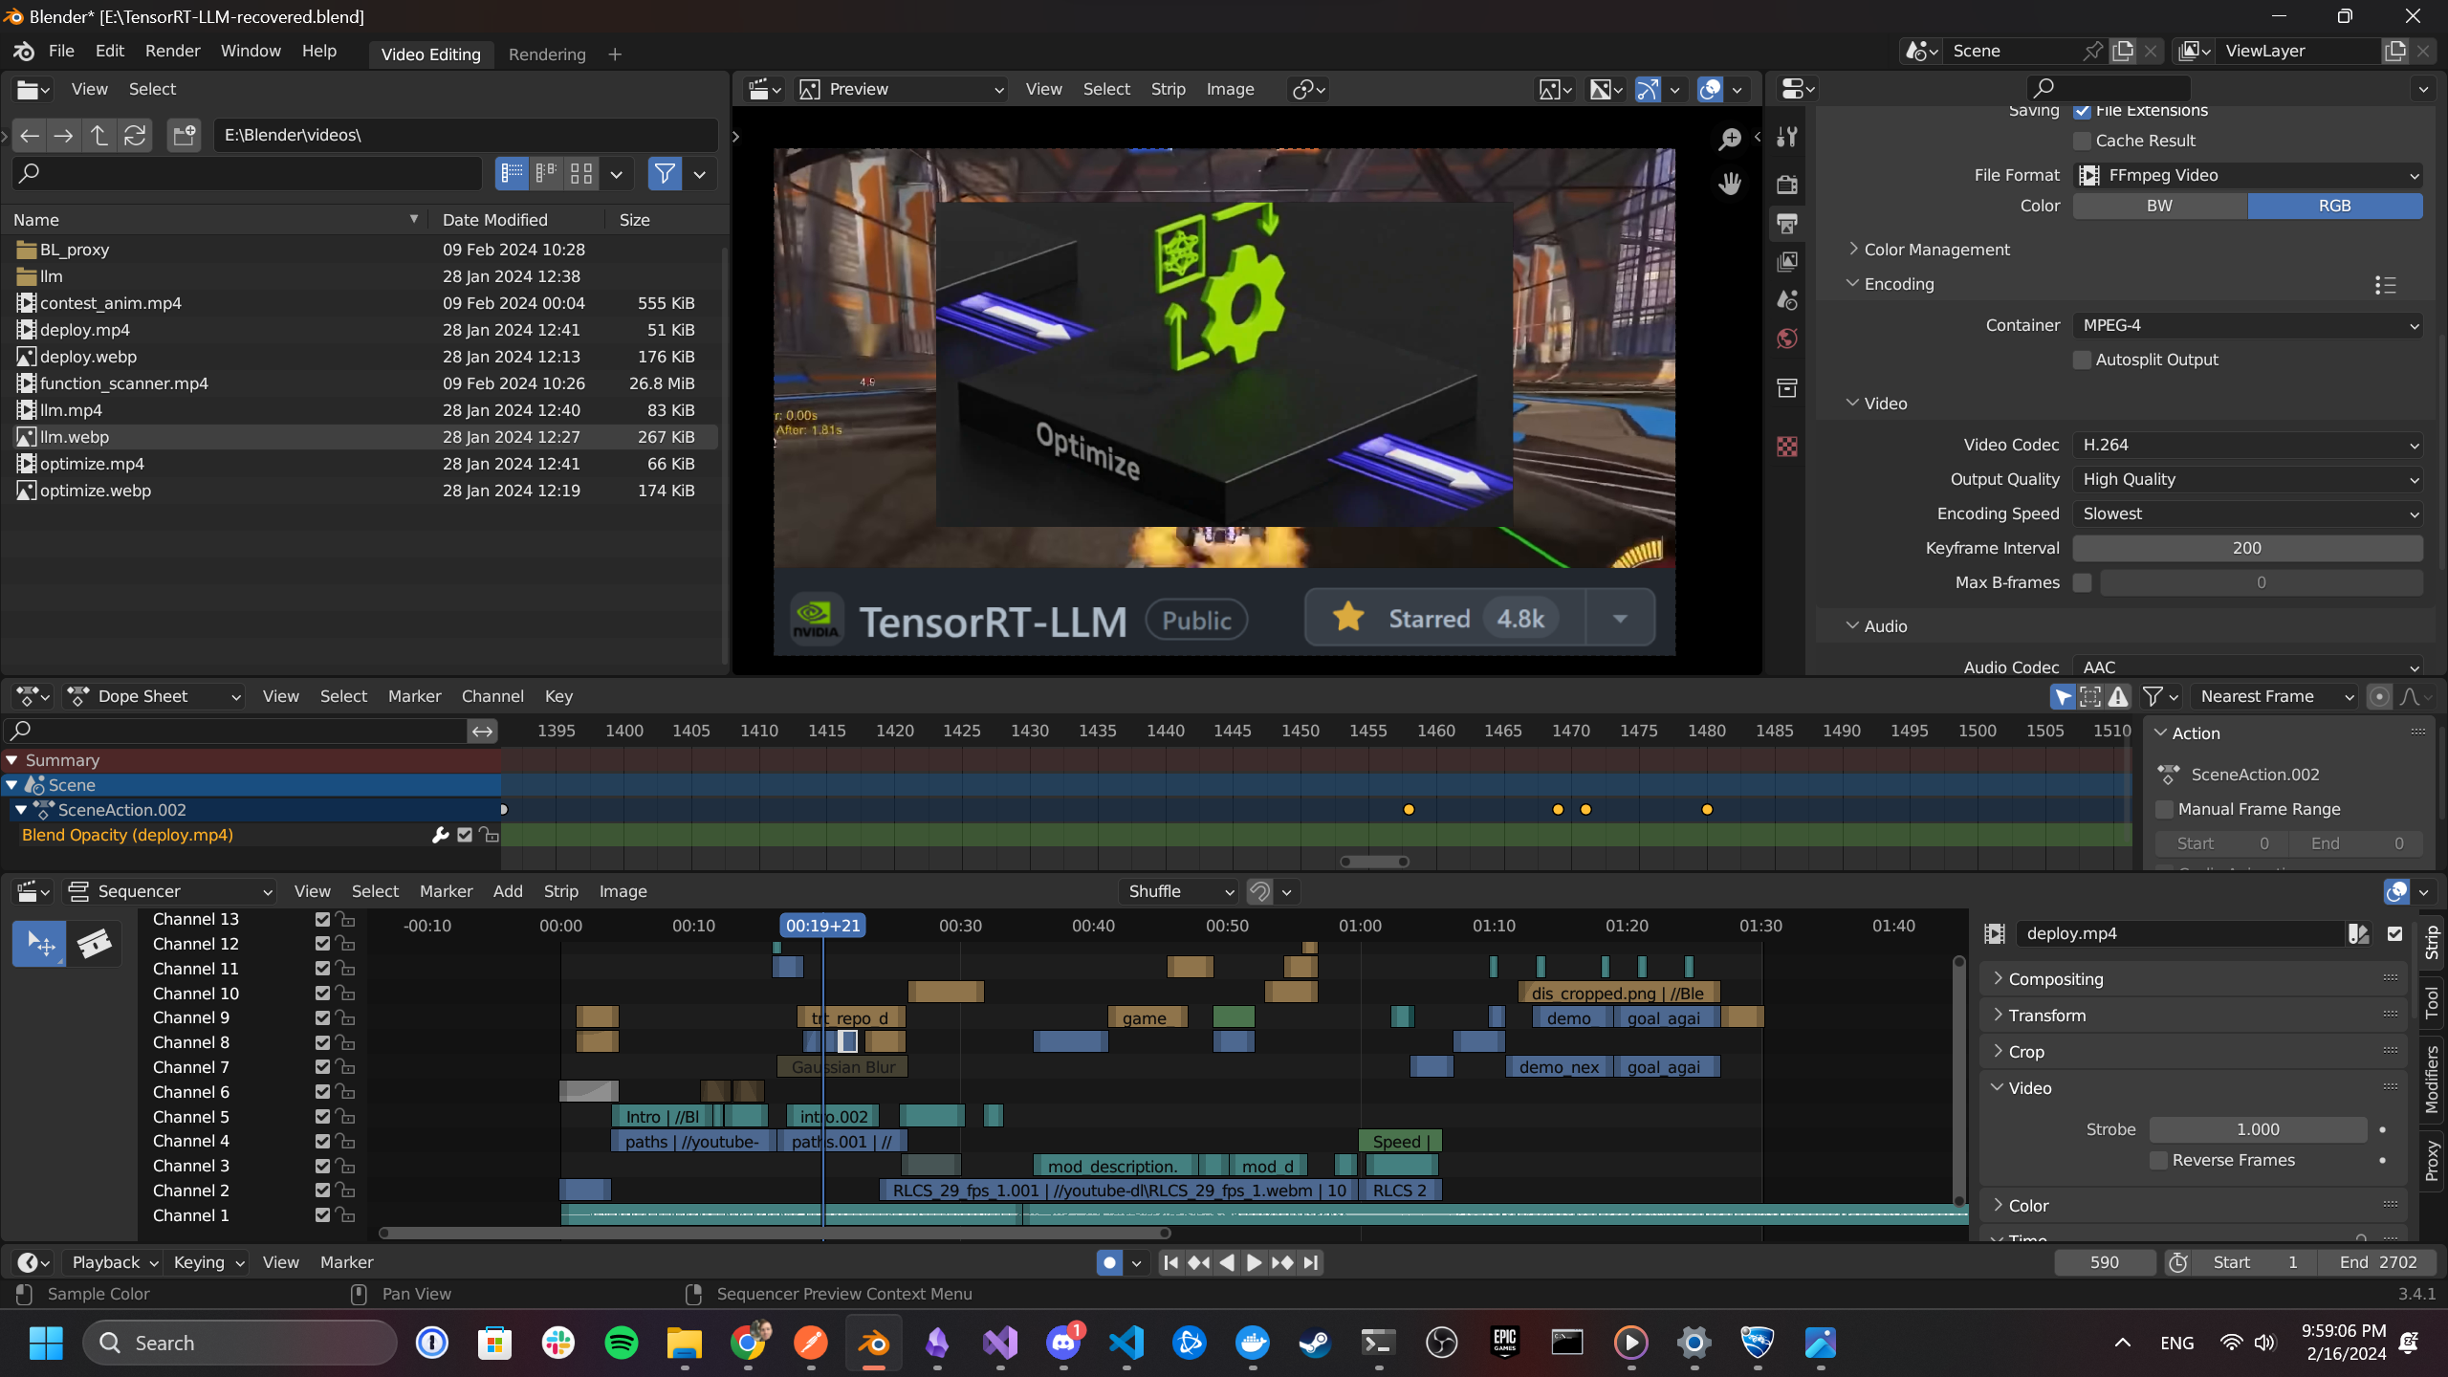Viewport: 2448px width, 1377px height.
Task: Select function_scanner.mp4 in file list
Action: [x=123, y=383]
